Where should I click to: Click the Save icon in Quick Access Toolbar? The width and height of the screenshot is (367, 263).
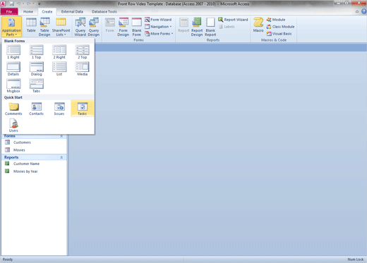(x=11, y=4)
